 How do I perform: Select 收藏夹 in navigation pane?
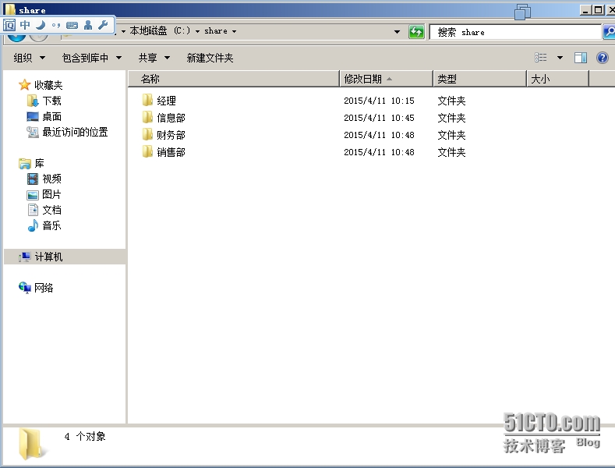coord(48,85)
